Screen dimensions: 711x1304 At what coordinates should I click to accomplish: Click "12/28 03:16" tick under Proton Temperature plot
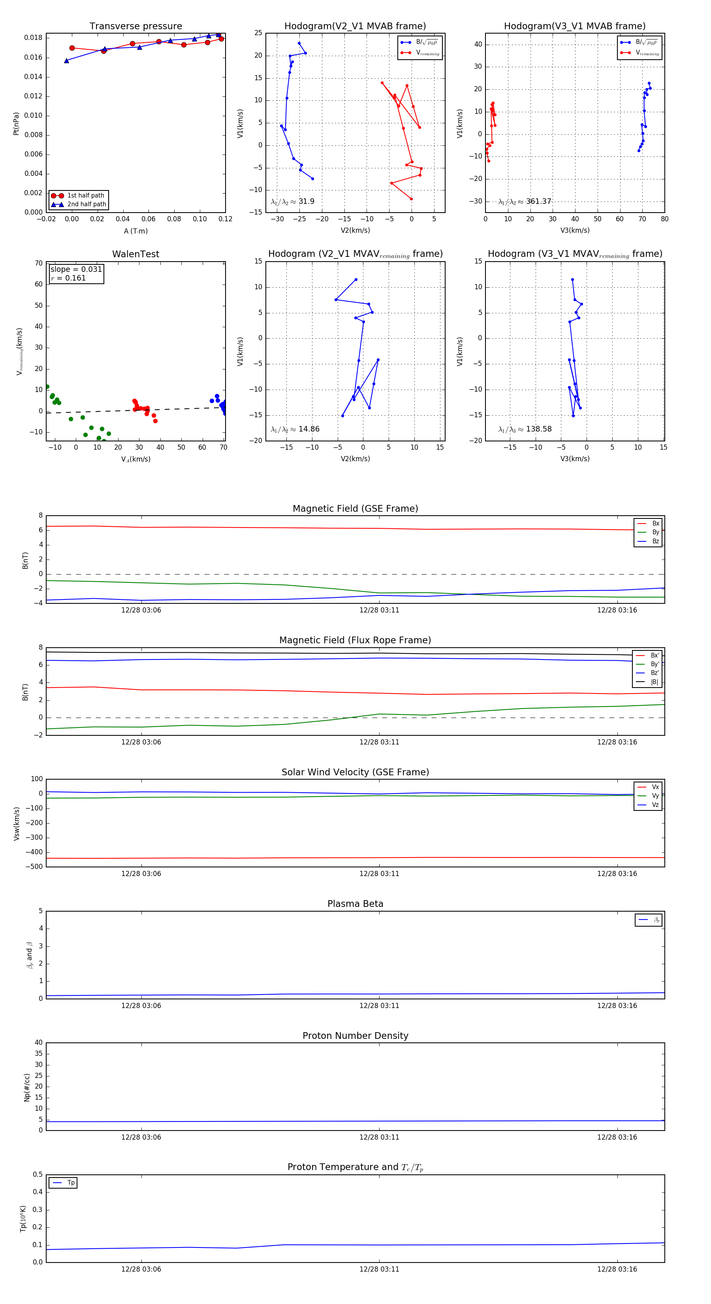617,1269
